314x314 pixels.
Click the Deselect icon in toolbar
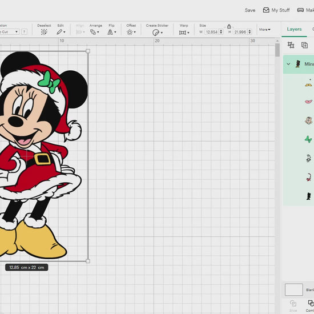(44, 32)
